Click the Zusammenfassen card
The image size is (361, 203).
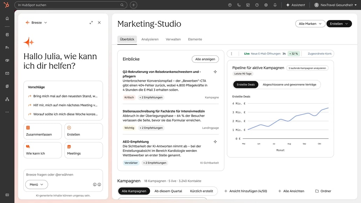coord(43,131)
